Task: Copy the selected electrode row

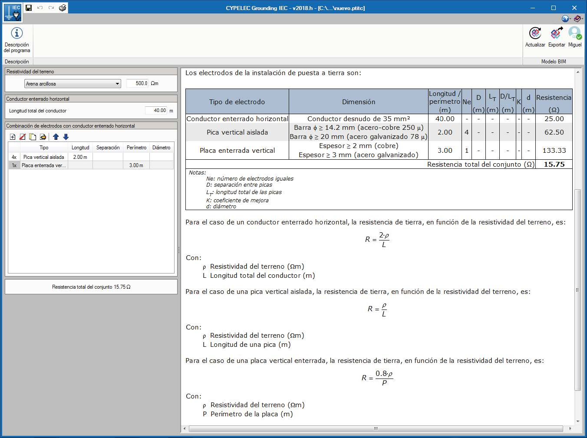Action: click(x=33, y=137)
